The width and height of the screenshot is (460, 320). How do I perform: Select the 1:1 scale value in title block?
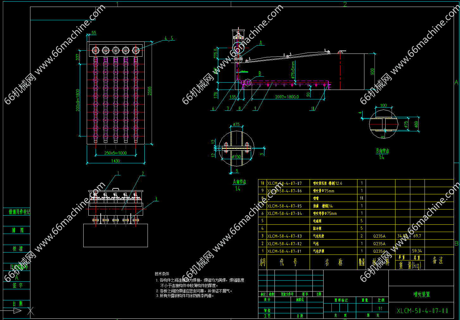click(x=380, y=308)
